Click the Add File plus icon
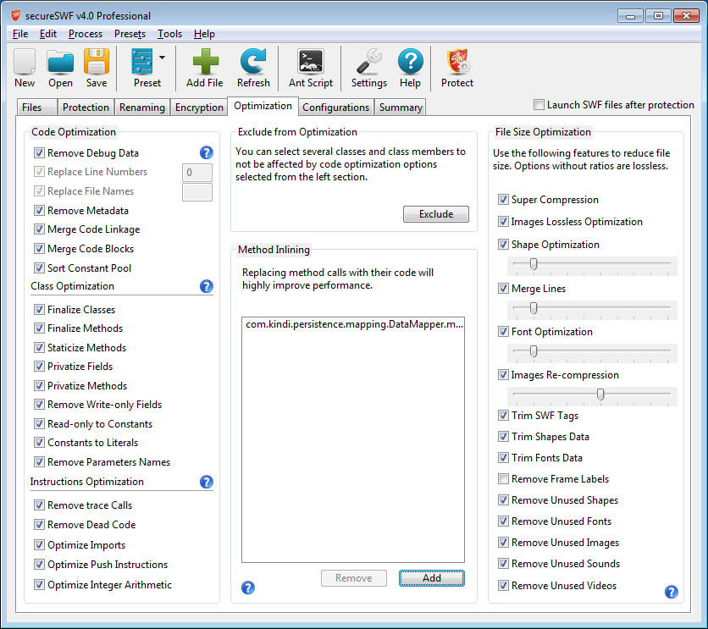708x629 pixels. point(204,63)
